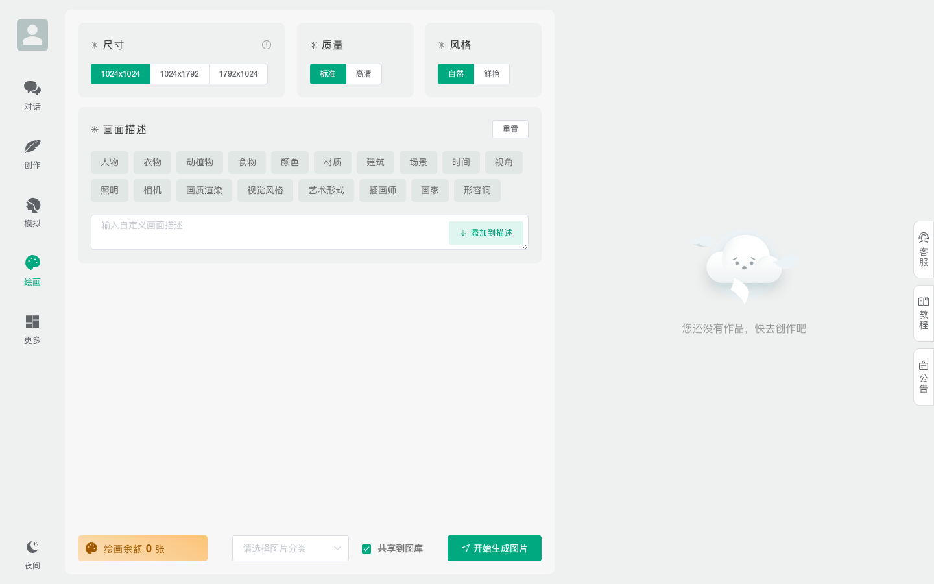Image resolution: width=934 pixels, height=584 pixels.
Task: Open the 模拟 simulation section
Action: coord(32,212)
